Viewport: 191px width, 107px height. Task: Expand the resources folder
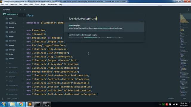coord(11,41)
